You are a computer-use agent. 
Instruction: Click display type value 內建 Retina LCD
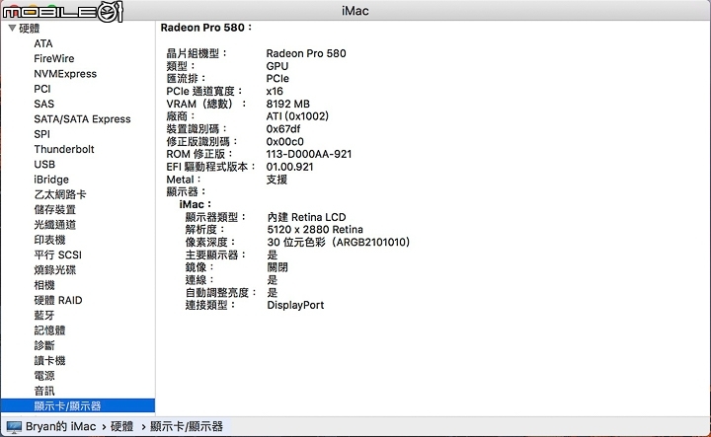pos(306,217)
